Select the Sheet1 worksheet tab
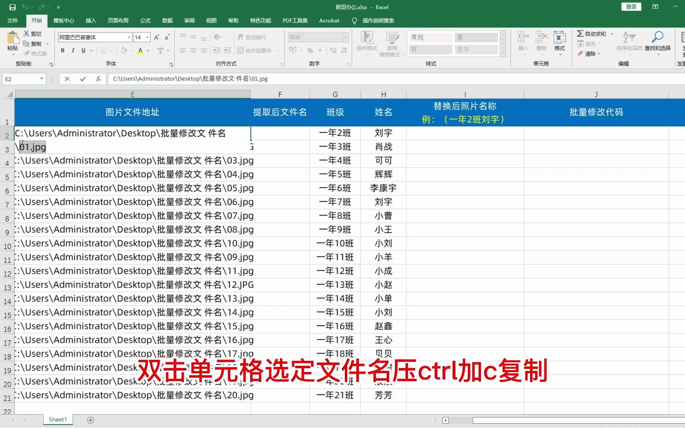This screenshot has width=685, height=428. pyautogui.click(x=57, y=419)
